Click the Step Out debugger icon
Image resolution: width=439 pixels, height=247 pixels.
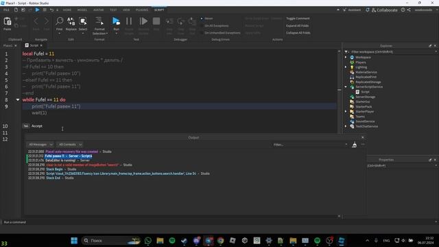click(192, 21)
